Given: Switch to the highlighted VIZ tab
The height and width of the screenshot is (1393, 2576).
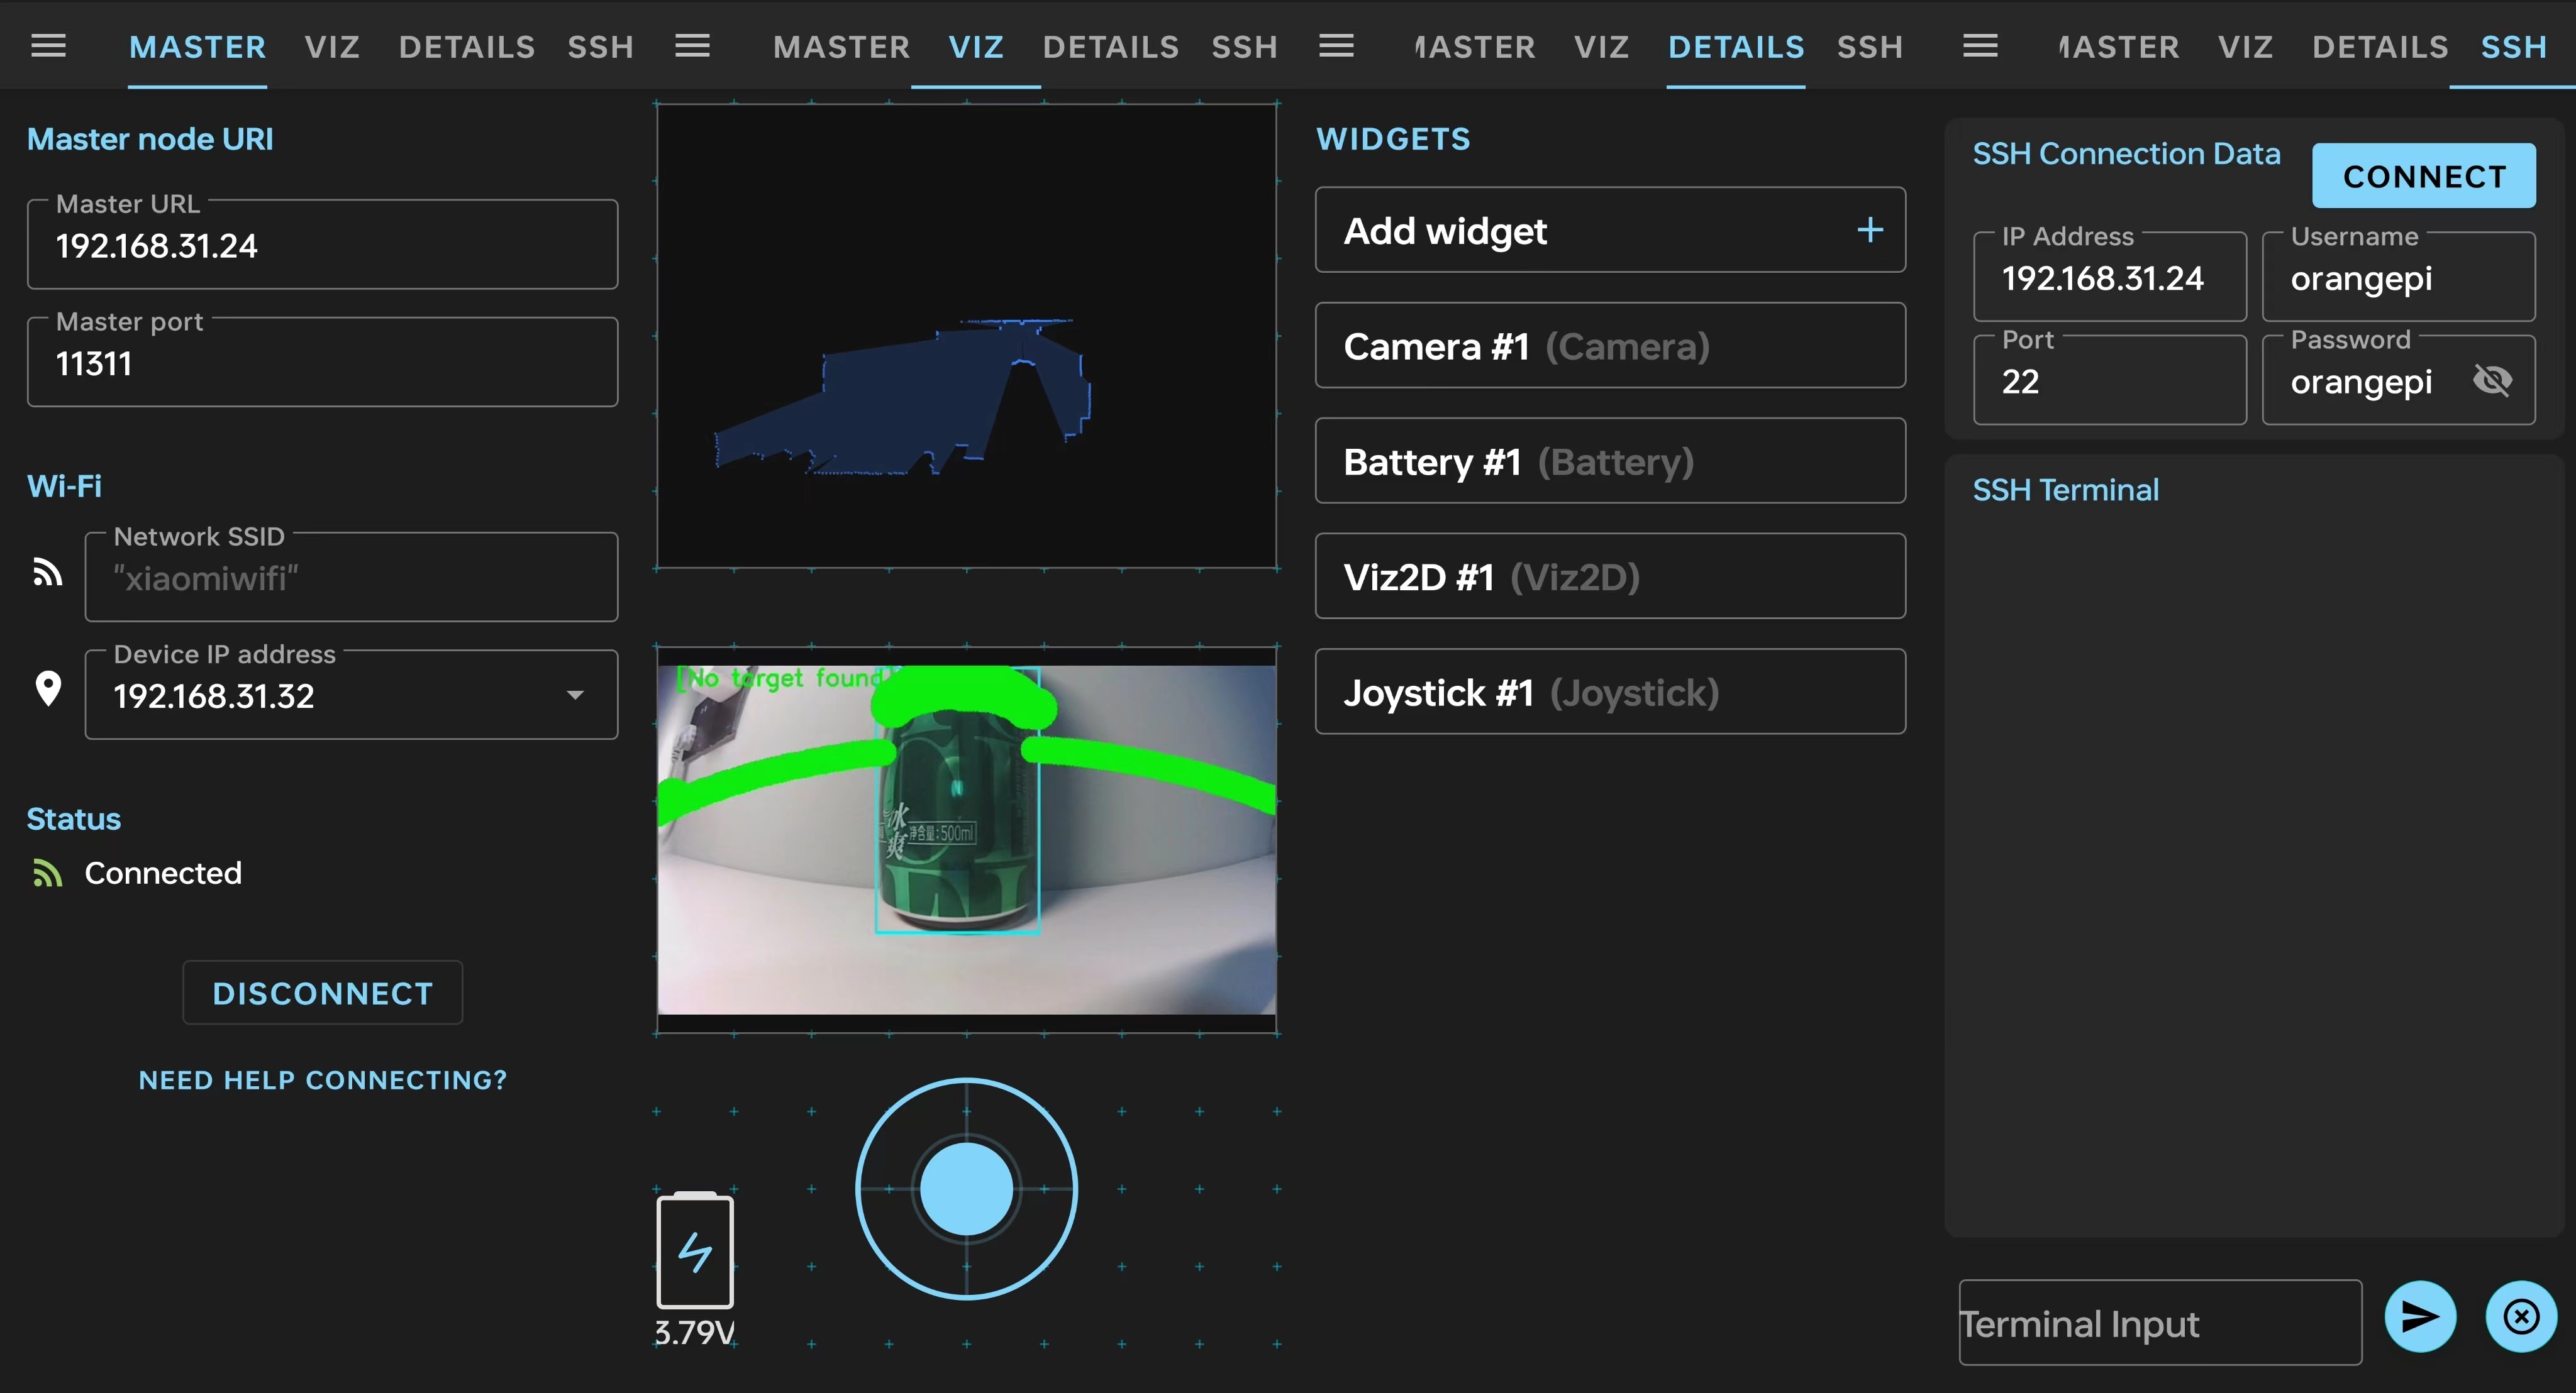Looking at the screenshot, I should pyautogui.click(x=976, y=47).
